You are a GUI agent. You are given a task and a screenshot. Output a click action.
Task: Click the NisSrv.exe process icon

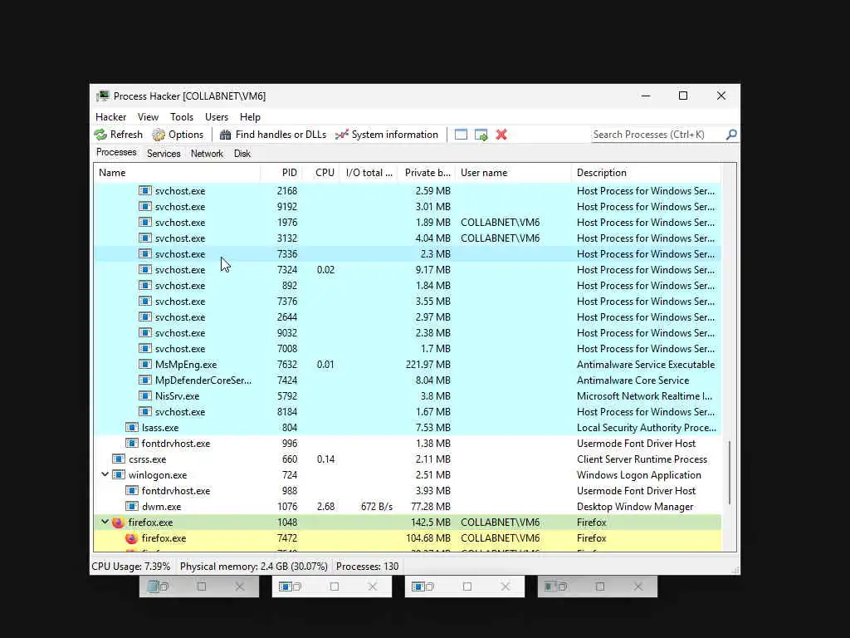click(x=144, y=396)
